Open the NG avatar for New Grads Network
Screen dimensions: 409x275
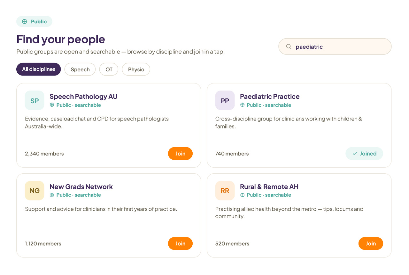click(35, 191)
